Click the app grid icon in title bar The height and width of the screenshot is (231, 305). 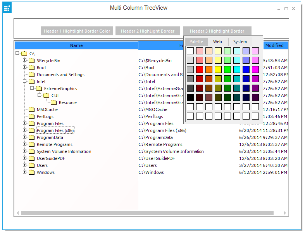[7, 8]
